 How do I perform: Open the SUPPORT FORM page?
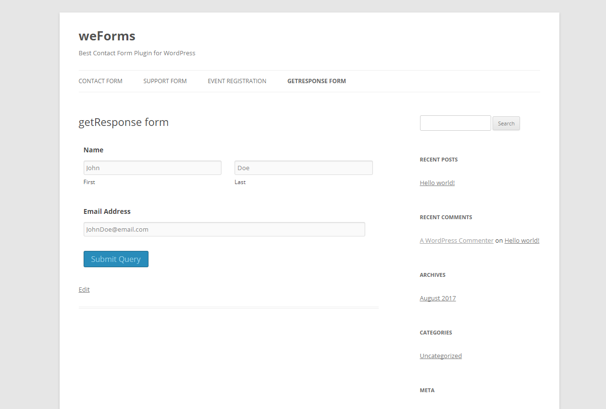click(165, 81)
